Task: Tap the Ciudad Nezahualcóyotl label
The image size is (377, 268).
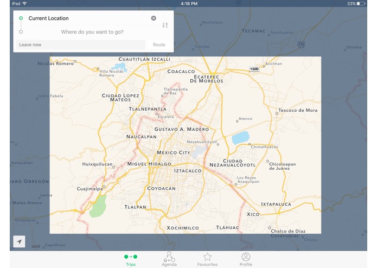Action: 232,163
